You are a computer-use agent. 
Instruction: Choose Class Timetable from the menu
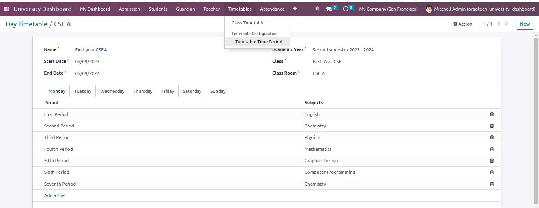point(248,23)
